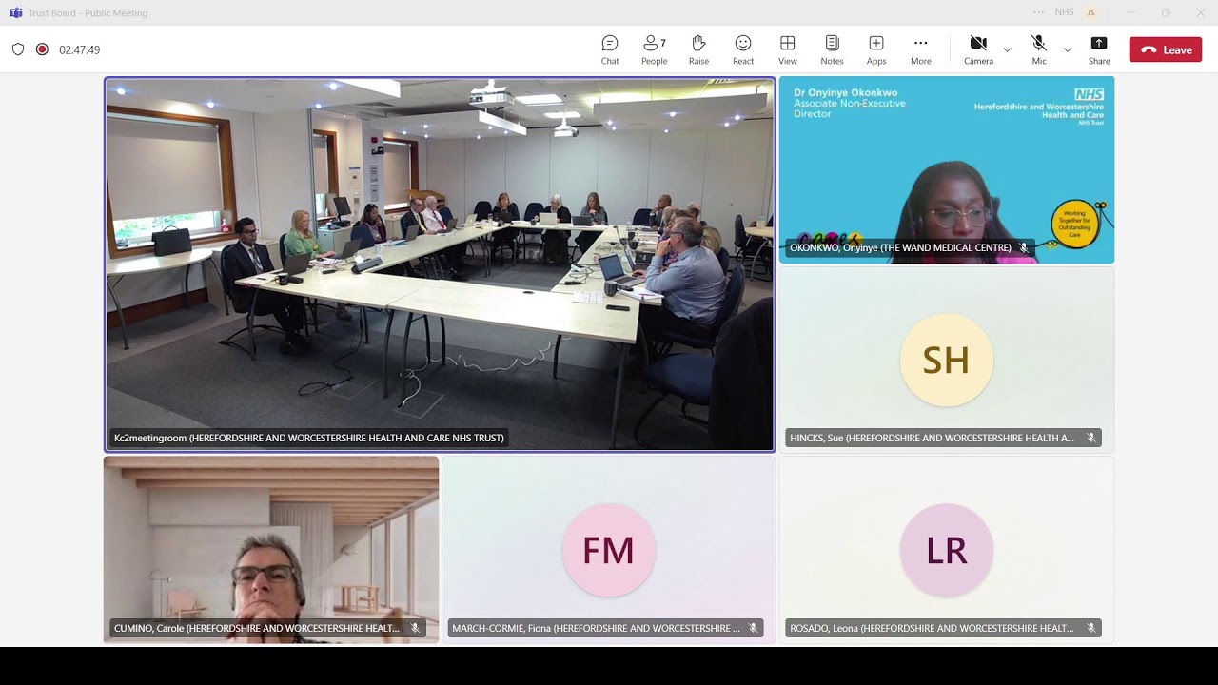Select the Kc2meetingroom video tile

pyautogui.click(x=440, y=264)
